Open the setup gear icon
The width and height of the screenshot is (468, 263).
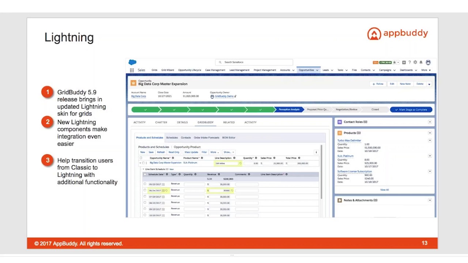(415, 62)
